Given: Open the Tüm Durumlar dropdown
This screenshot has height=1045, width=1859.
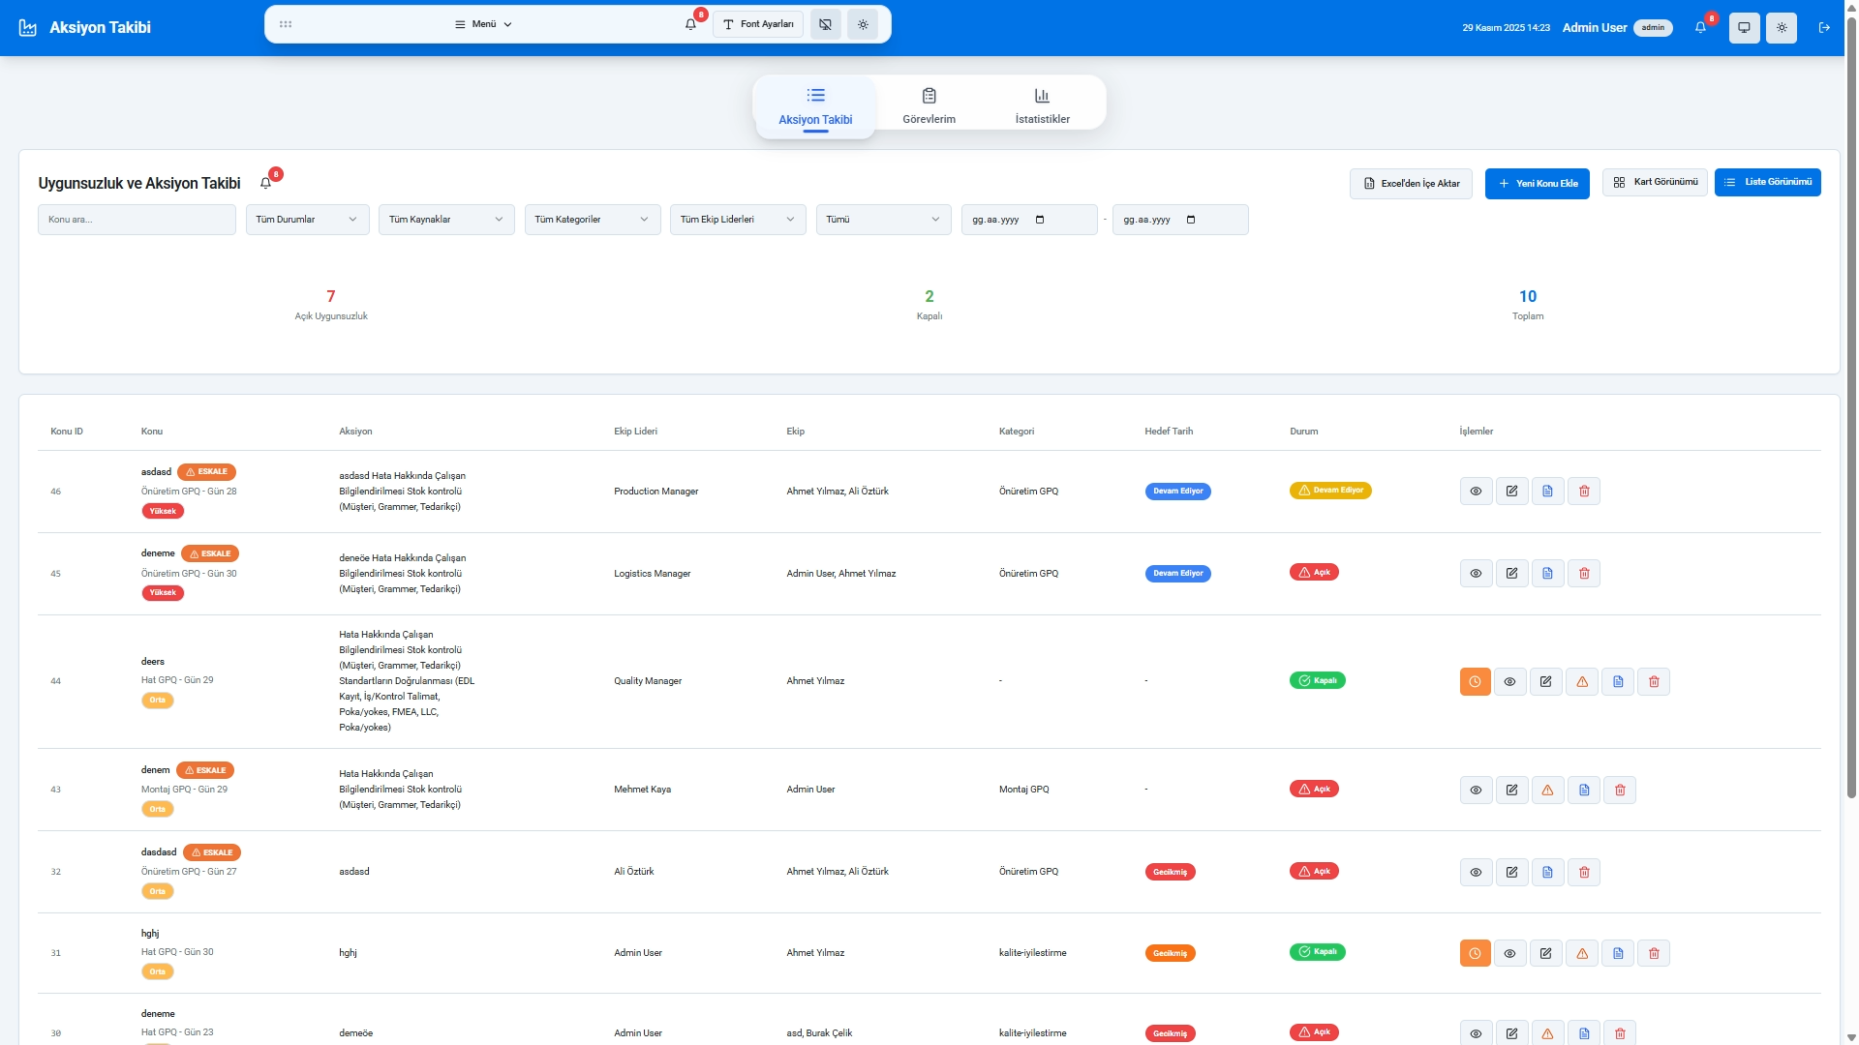Looking at the screenshot, I should pyautogui.click(x=306, y=219).
